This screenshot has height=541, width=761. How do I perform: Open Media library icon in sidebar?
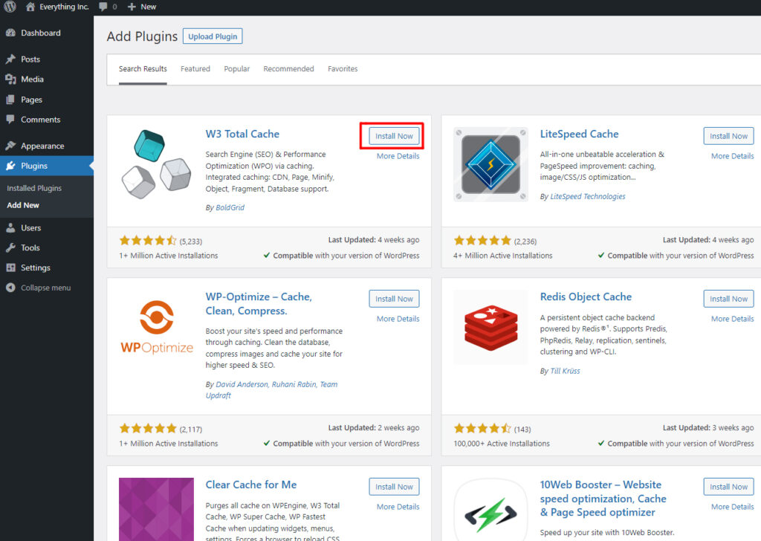click(10, 80)
